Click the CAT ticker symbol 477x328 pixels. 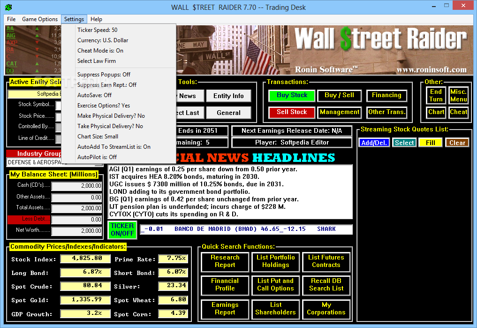12,64
